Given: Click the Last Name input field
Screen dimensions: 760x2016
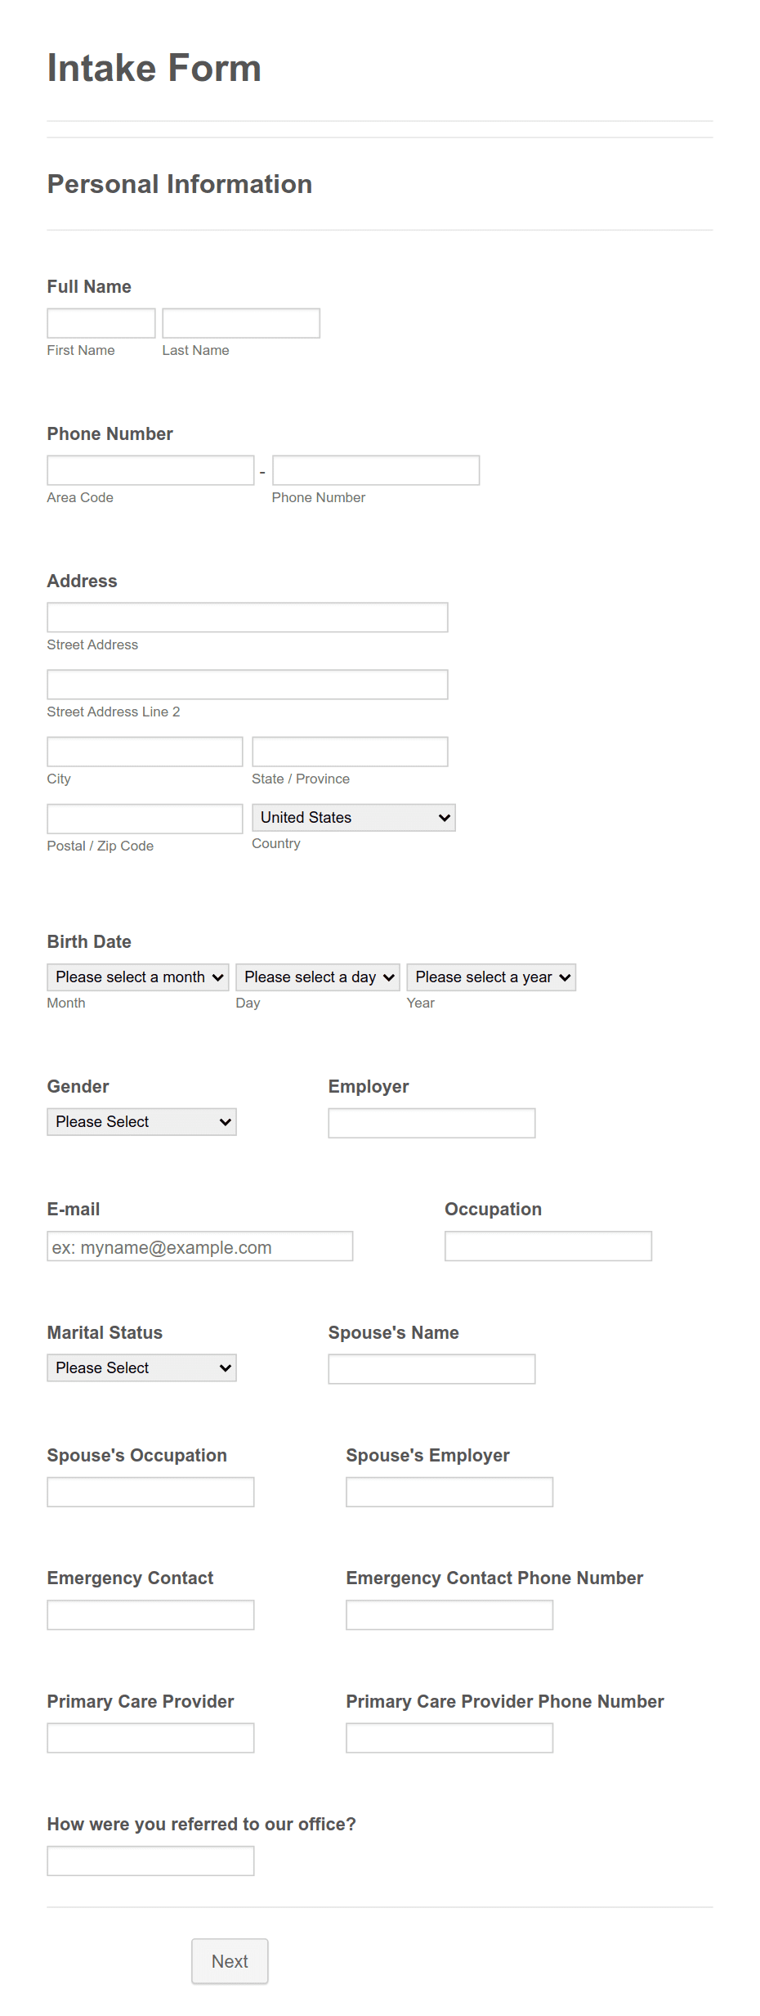Looking at the screenshot, I should (x=240, y=322).
